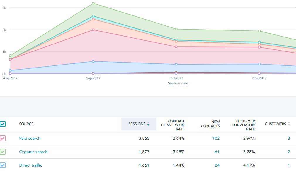
Task: Select the pink data point at Oct 2017
Action: (176, 47)
